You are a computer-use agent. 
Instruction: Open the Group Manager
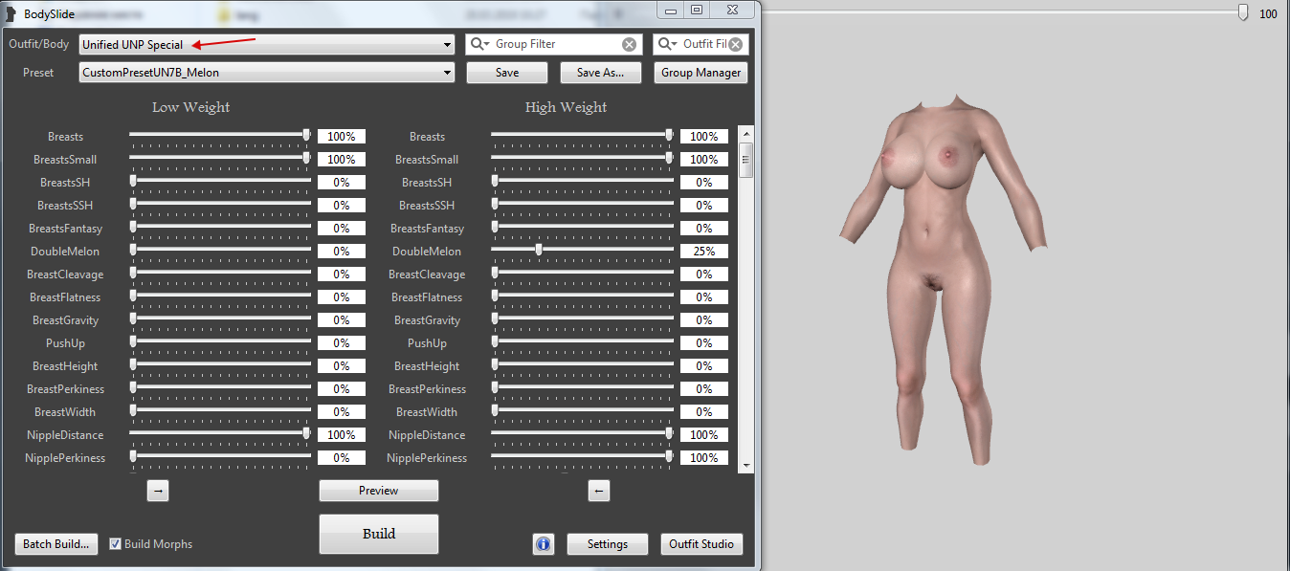(701, 73)
